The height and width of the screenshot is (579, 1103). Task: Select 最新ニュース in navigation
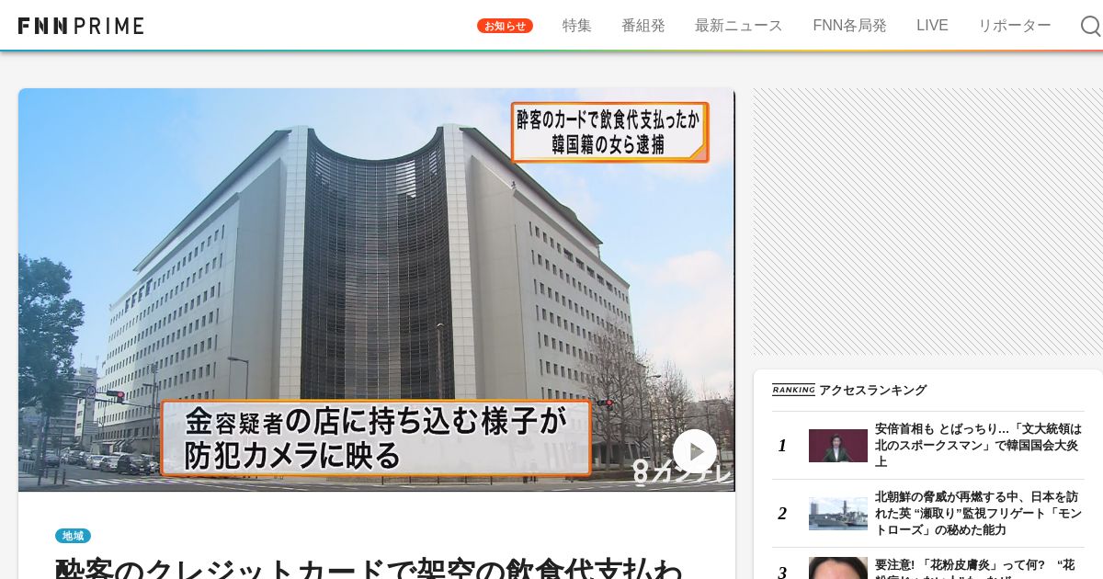[739, 26]
